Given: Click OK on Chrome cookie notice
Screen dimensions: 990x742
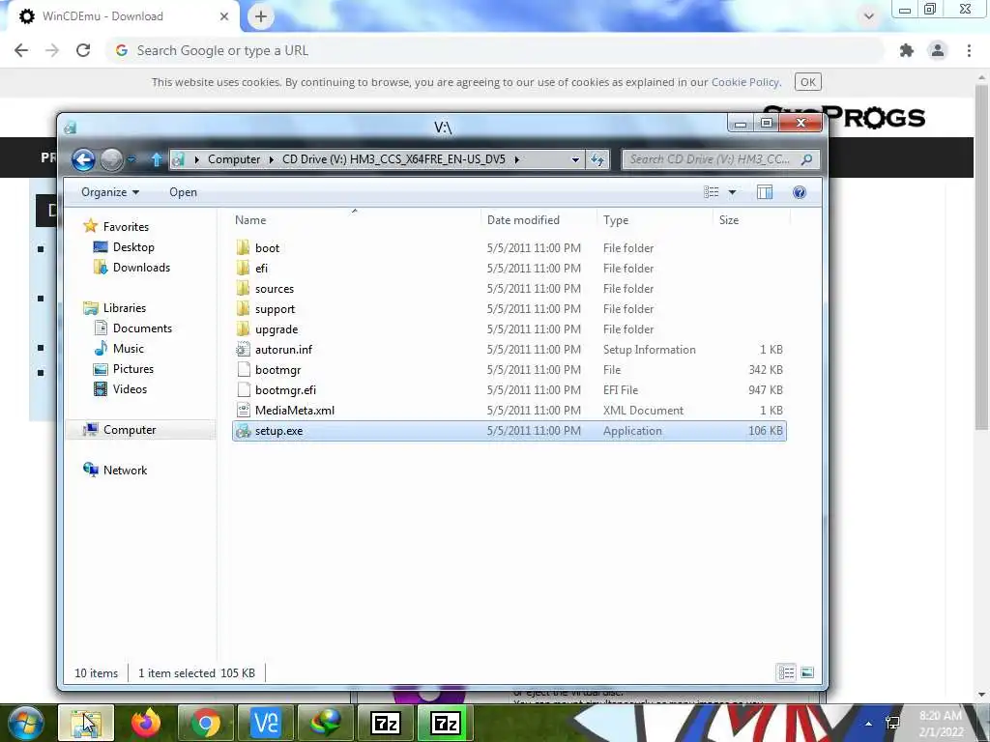Looking at the screenshot, I should pos(808,82).
